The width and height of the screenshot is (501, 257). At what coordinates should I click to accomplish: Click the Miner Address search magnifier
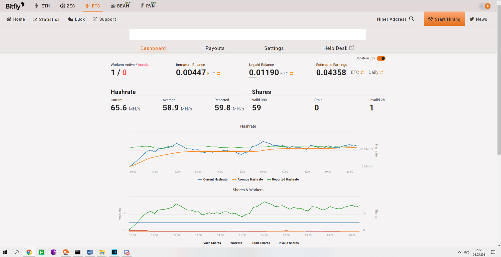coord(412,19)
